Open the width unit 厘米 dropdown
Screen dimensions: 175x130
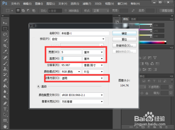coord(93,52)
